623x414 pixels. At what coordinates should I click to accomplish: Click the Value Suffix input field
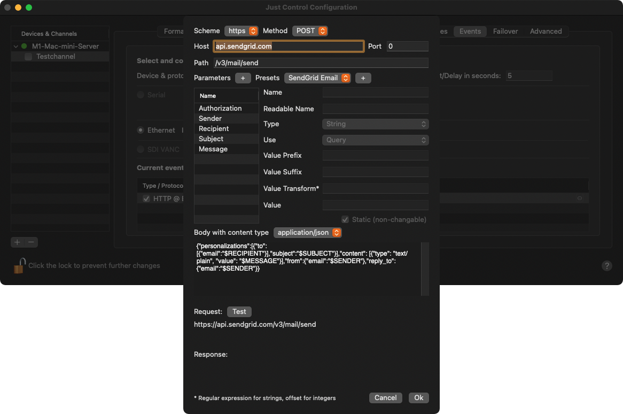pyautogui.click(x=376, y=172)
